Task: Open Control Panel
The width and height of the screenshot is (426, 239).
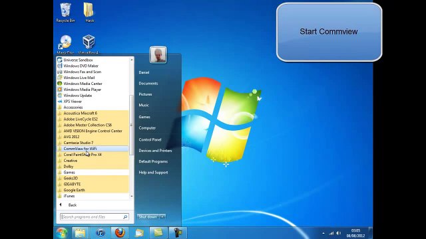Action: coord(150,140)
